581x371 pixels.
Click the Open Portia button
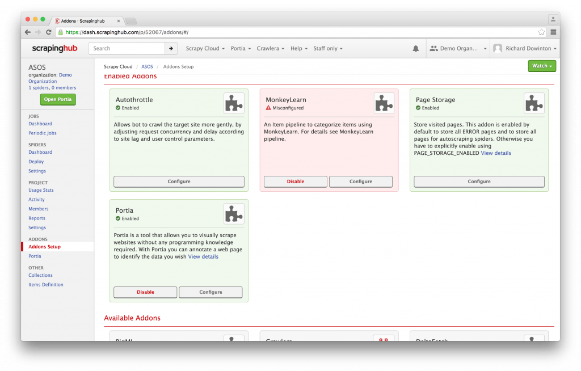point(58,99)
